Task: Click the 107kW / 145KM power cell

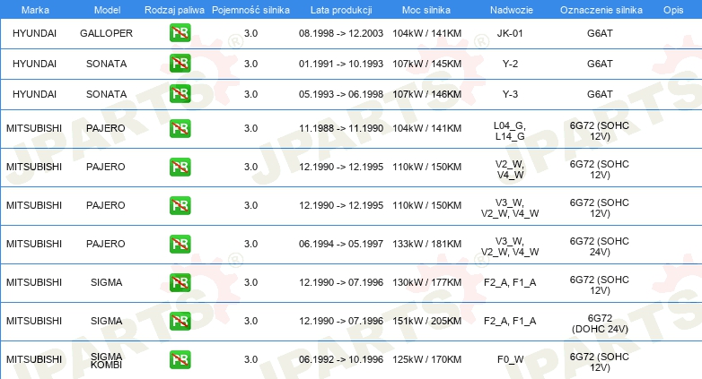Action: (427, 64)
